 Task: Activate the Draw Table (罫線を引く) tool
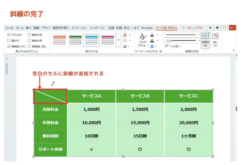(206, 40)
